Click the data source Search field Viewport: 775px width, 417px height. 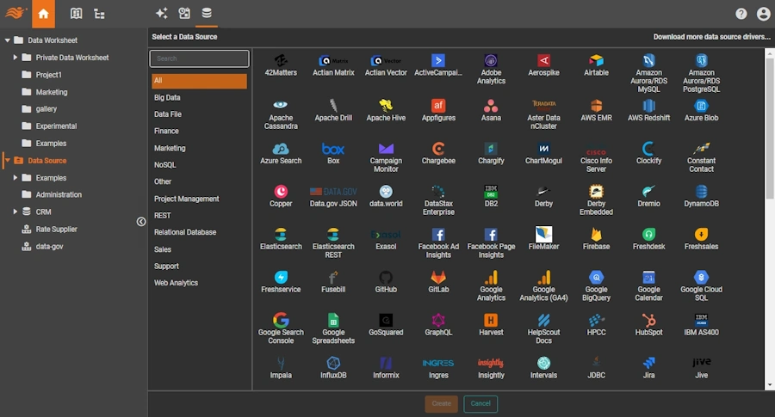coord(200,58)
